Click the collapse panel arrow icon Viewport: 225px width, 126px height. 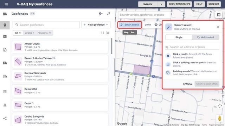point(101,14)
